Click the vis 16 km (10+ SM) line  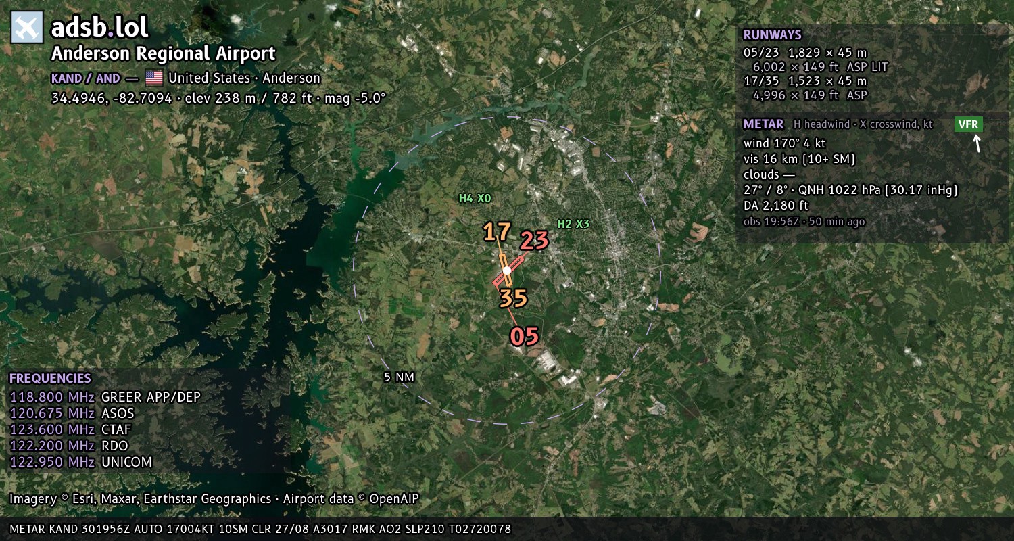click(x=799, y=159)
